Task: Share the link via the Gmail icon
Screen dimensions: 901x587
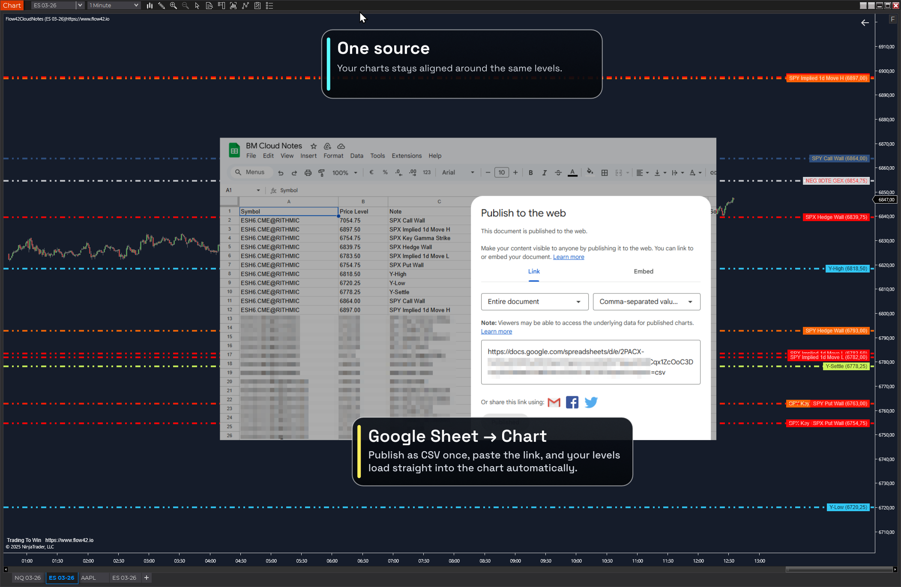Action: click(x=554, y=402)
